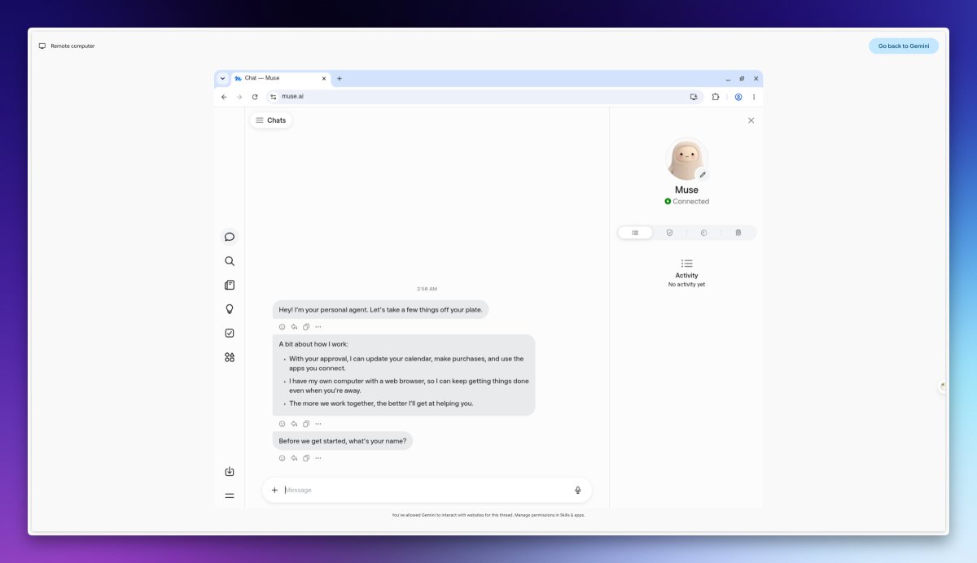Expand the bottom two-line sidebar menu
The image size is (977, 563).
click(230, 495)
